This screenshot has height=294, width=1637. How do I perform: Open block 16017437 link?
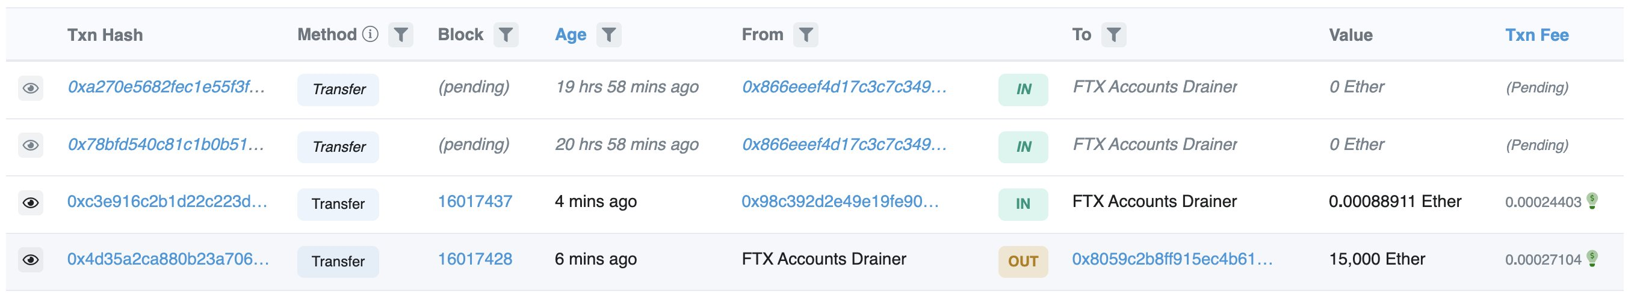click(x=475, y=202)
